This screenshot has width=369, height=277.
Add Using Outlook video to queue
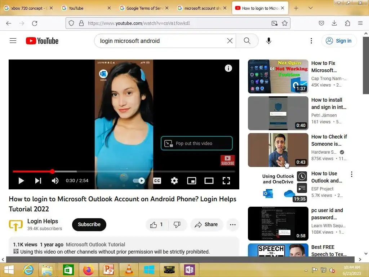coord(302,188)
